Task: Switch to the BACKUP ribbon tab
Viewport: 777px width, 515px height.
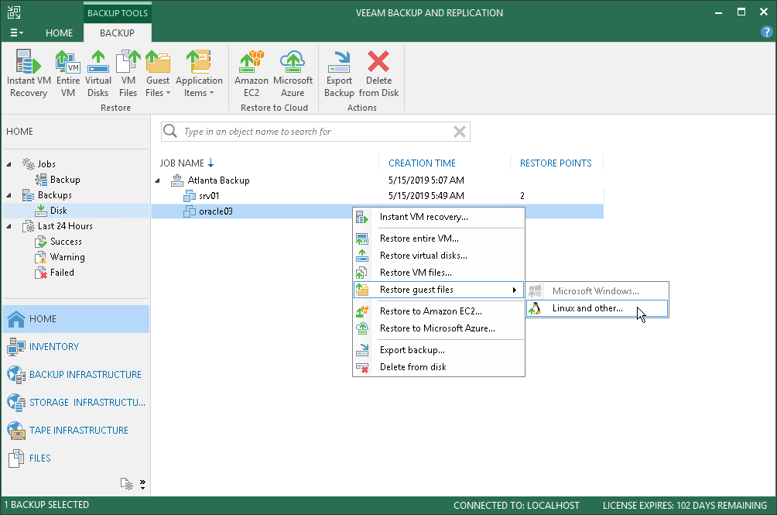Action: coord(117,33)
